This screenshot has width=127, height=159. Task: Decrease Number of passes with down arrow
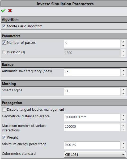pos(123,46)
